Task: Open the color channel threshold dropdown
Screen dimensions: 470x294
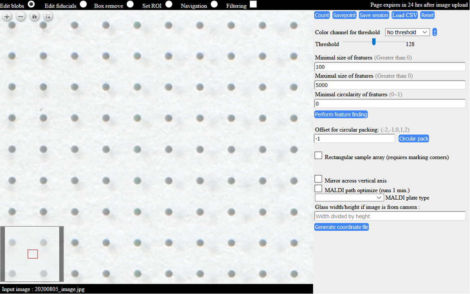Action: (x=407, y=32)
